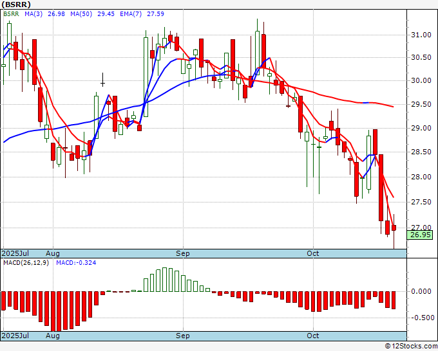Click the (BSRR) chart title
The height and width of the screenshot is (351, 438).
pyautogui.click(x=16, y=4)
